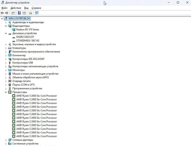Select the ST500DM002-1BC142 disk drive

(x=28, y=41)
